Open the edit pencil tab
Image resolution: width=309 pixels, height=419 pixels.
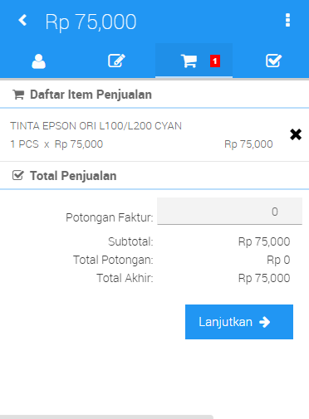116,61
